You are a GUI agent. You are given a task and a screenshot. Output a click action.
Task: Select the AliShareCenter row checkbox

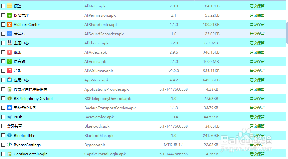[3, 24]
